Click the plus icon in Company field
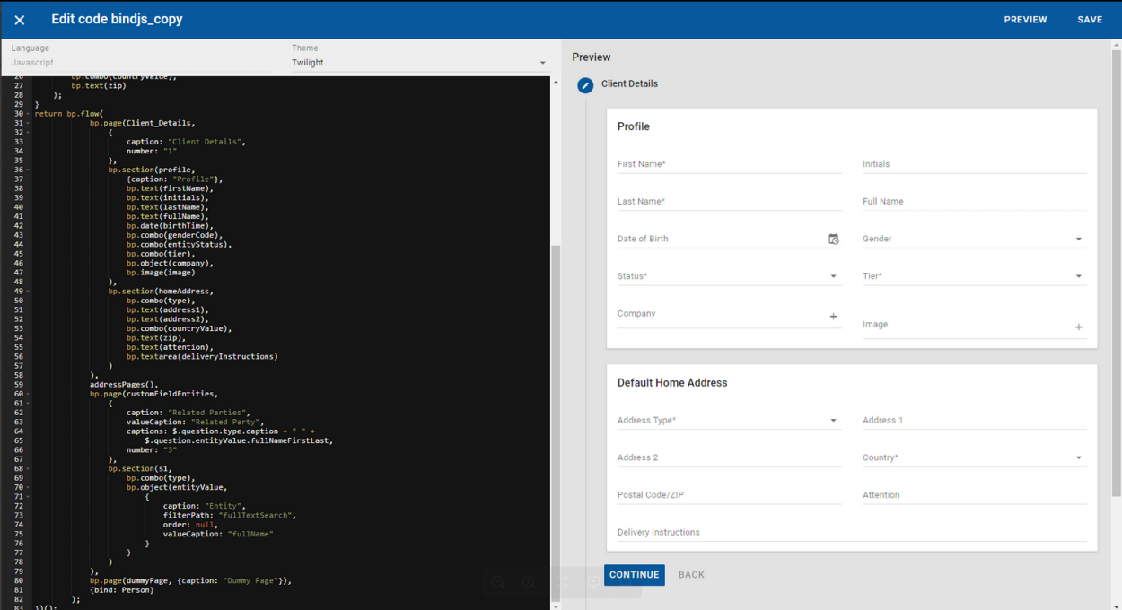This screenshot has width=1122, height=610. click(833, 317)
